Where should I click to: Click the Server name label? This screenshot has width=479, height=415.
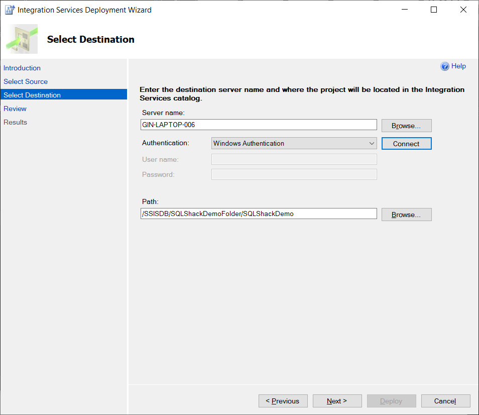click(163, 113)
